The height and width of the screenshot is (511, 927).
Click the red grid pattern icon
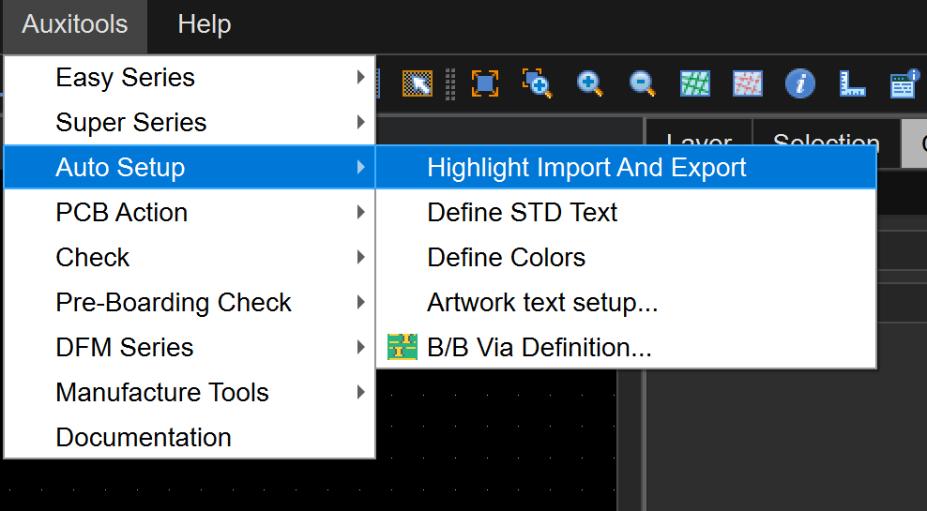[748, 84]
